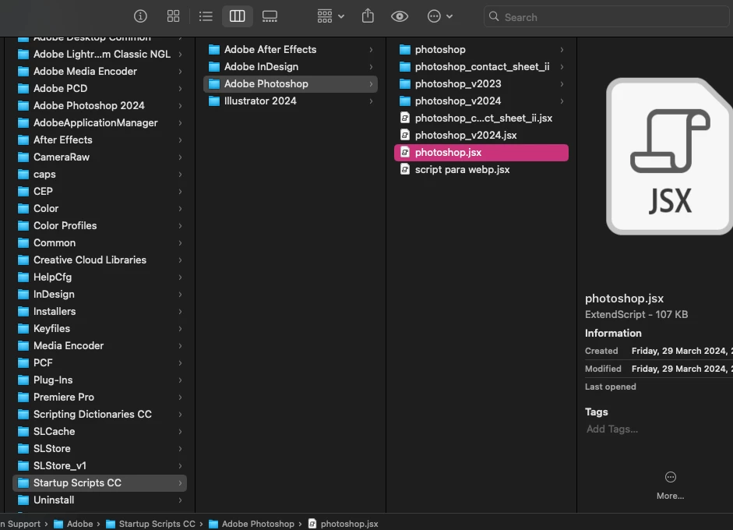Select the photoshop_c...ct_sheet_ii.jsx file
Screen dimensions: 733x530
[x=481, y=118]
